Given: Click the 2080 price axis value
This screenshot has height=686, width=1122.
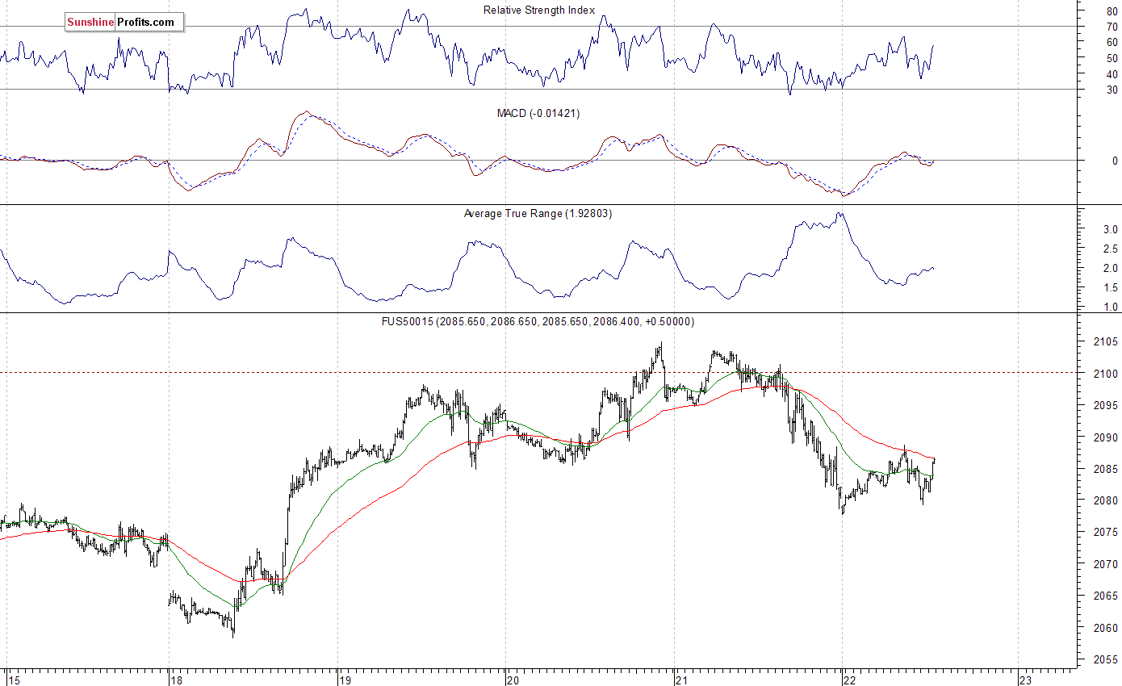Looking at the screenshot, I should (x=1105, y=501).
